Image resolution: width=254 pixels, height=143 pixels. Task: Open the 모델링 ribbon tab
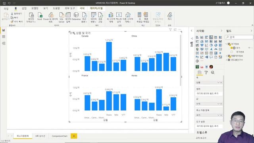point(35,8)
